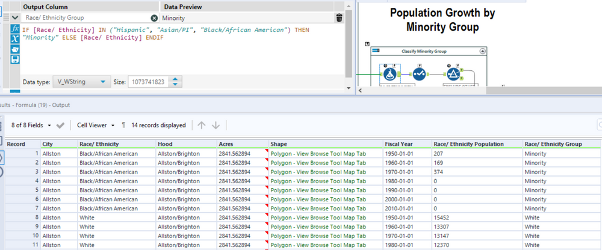Click the Record column header
602x250 pixels.
[23, 144]
